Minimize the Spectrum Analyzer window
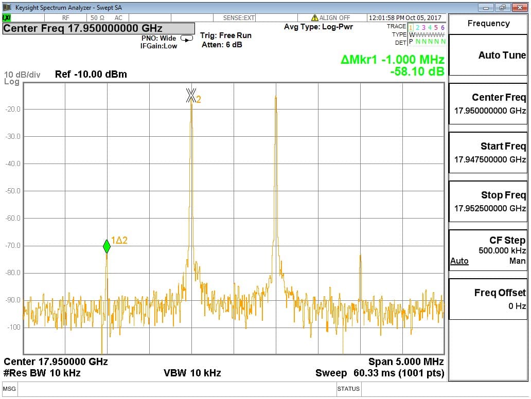531x399 pixels. [x=486, y=7]
